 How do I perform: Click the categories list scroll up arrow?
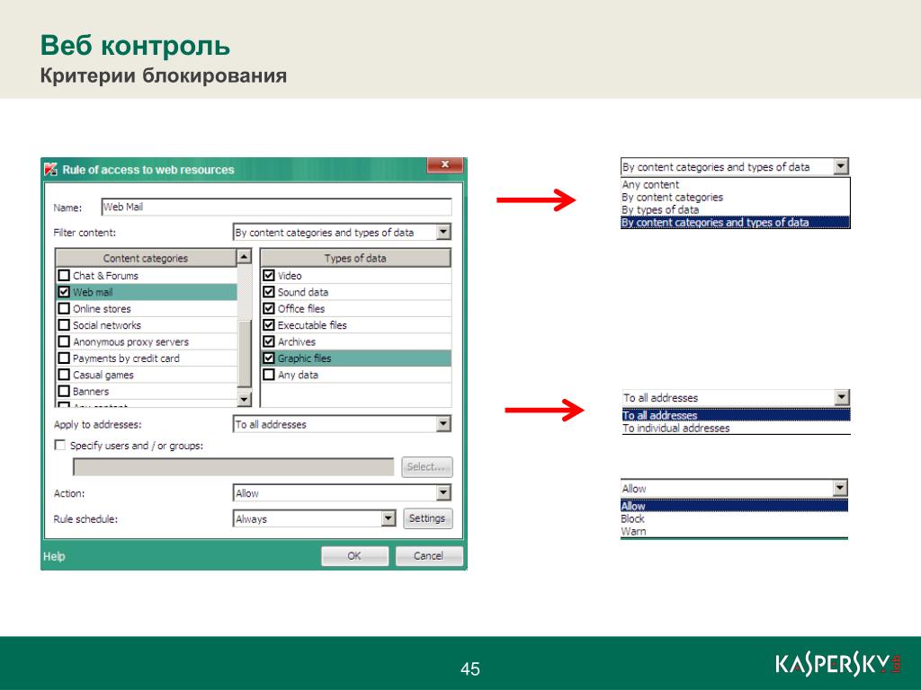[x=245, y=256]
